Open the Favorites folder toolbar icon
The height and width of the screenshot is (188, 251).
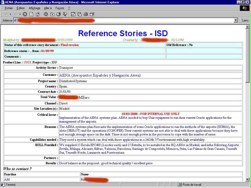click(52, 15)
